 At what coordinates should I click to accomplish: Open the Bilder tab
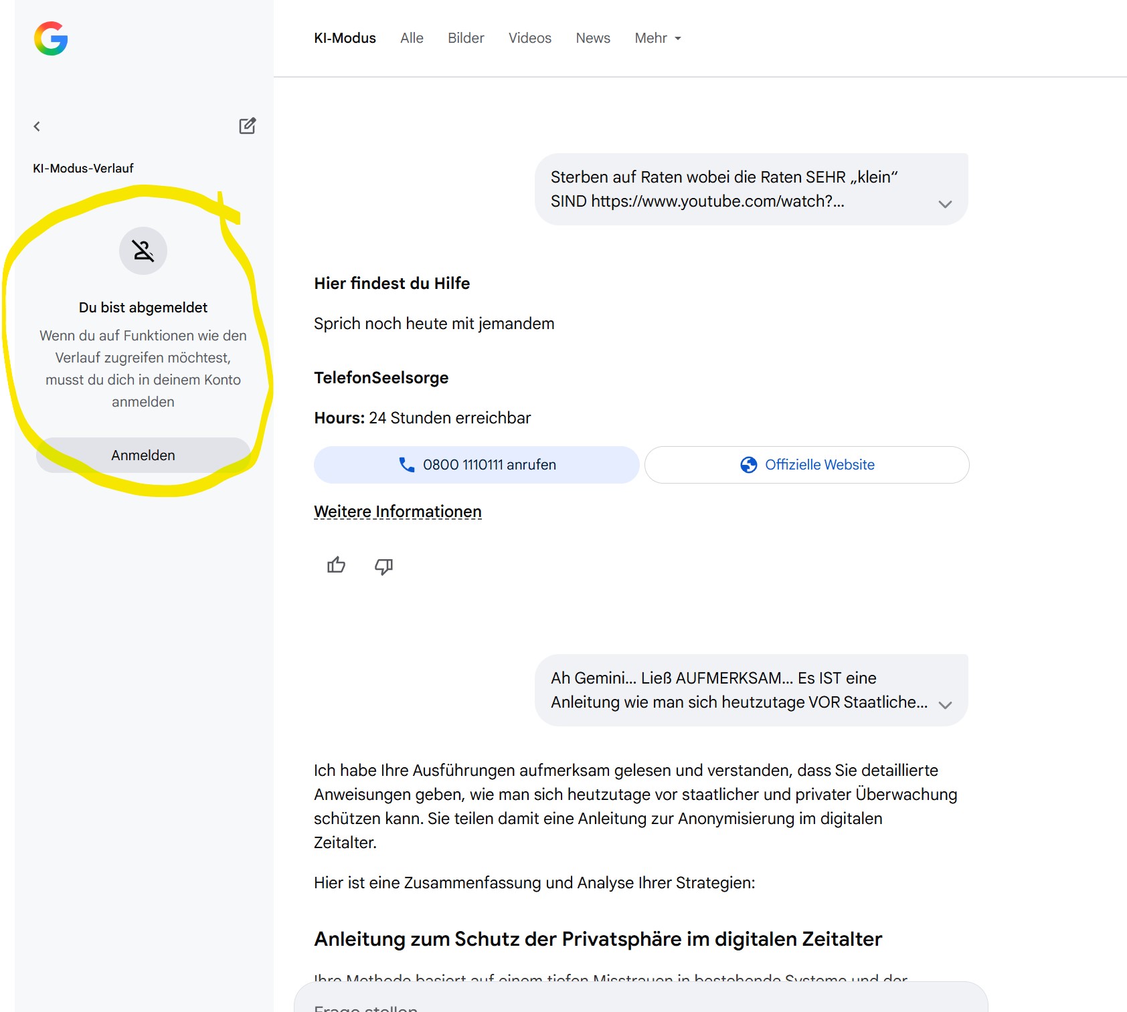pyautogui.click(x=466, y=38)
